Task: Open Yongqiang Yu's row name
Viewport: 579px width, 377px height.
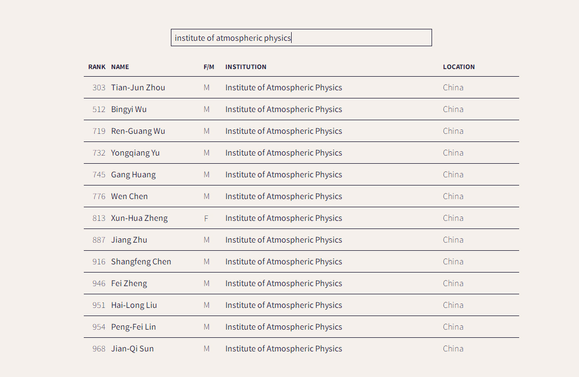Action: pyautogui.click(x=135, y=153)
